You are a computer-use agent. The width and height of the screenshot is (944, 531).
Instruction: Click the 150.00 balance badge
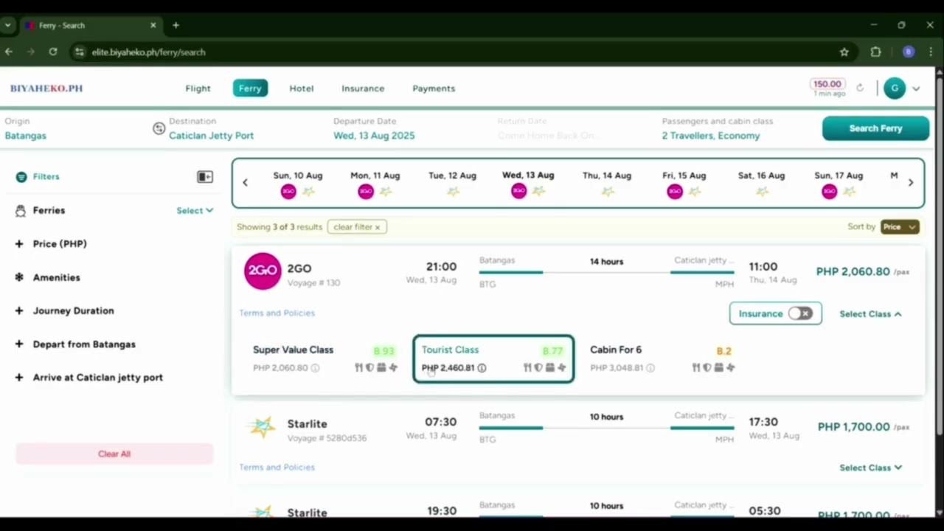(827, 84)
